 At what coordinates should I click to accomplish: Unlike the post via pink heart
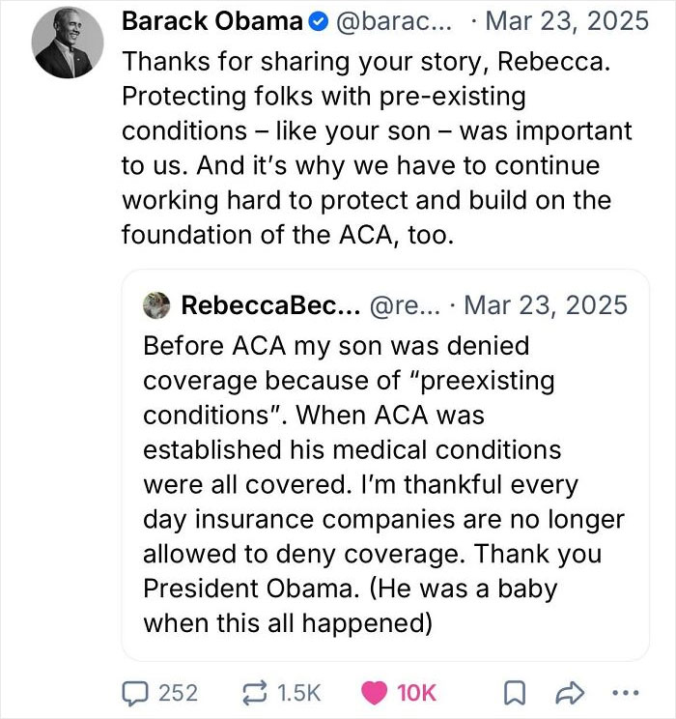(375, 692)
